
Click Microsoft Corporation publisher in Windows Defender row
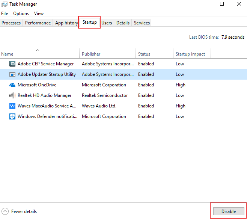pos(104,116)
